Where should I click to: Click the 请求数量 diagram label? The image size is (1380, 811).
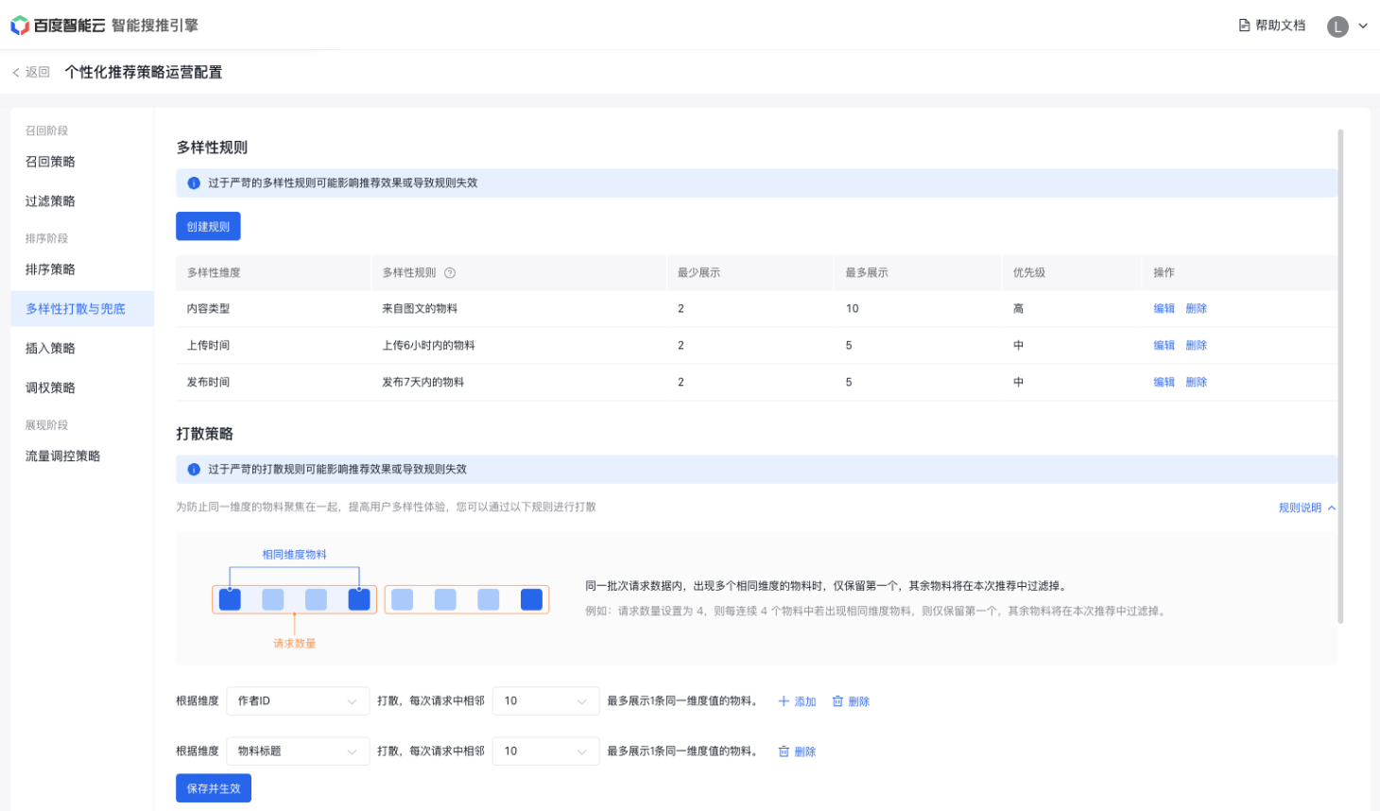[x=295, y=644]
